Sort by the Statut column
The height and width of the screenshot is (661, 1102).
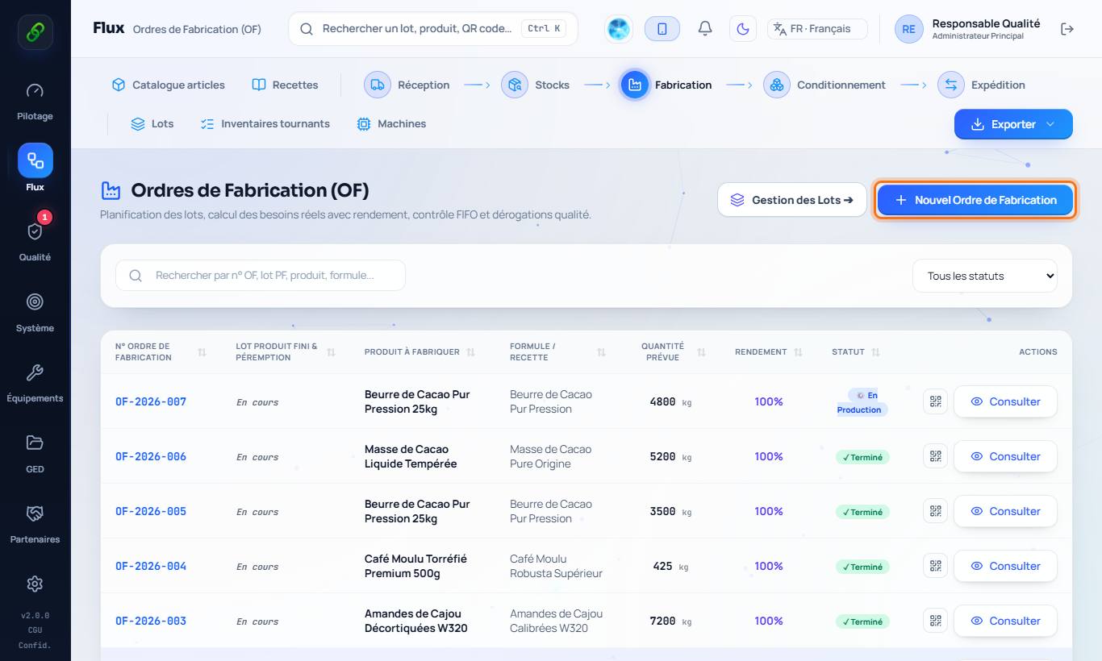(x=857, y=352)
